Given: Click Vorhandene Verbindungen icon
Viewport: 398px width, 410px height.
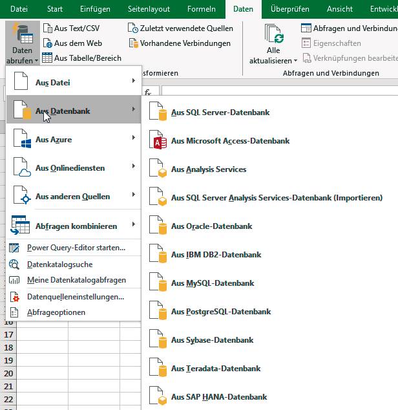Looking at the screenshot, I should (133, 43).
